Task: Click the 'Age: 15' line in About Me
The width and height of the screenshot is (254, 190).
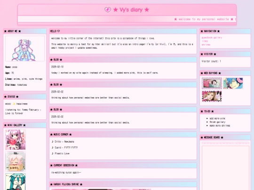Action: point(9,73)
